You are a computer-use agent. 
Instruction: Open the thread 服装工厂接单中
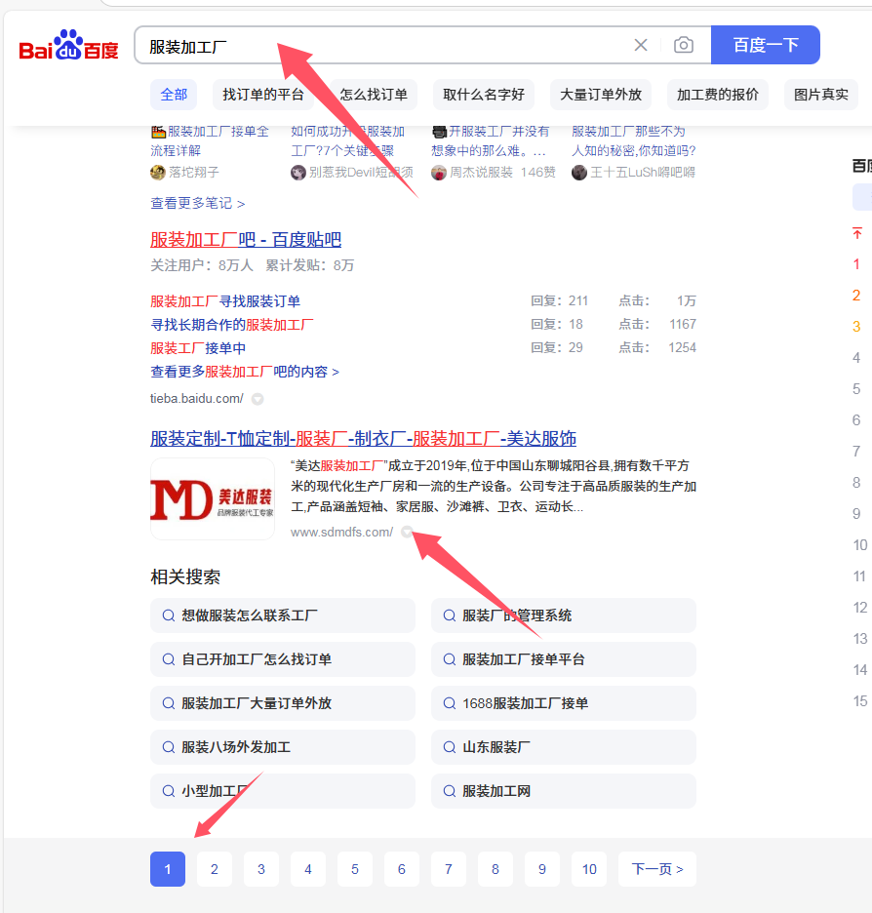pyautogui.click(x=198, y=348)
